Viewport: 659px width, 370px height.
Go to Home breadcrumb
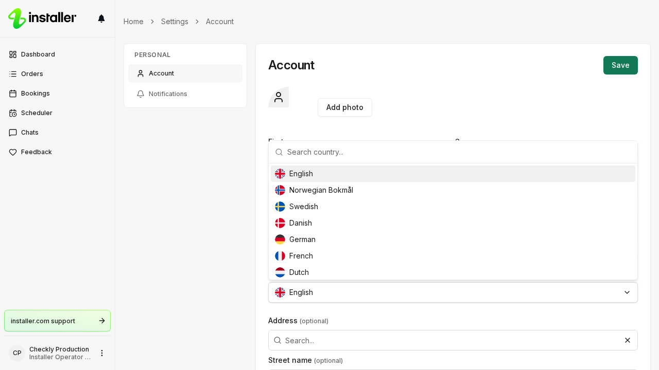coord(133,22)
